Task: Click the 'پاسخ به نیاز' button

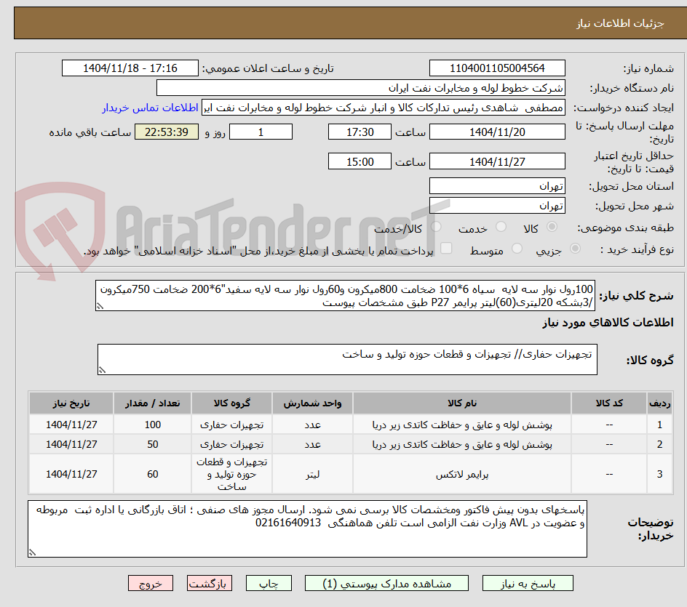Action: coord(528,583)
